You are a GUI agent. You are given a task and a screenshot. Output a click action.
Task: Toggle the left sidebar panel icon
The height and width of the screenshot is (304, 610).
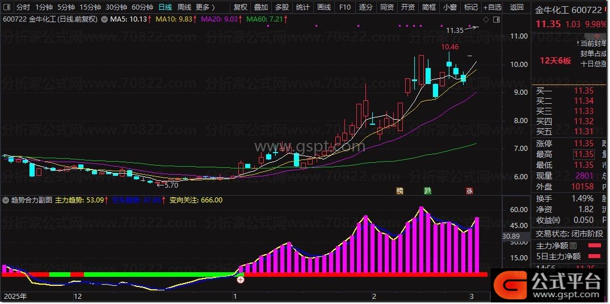pyautogui.click(x=6, y=7)
